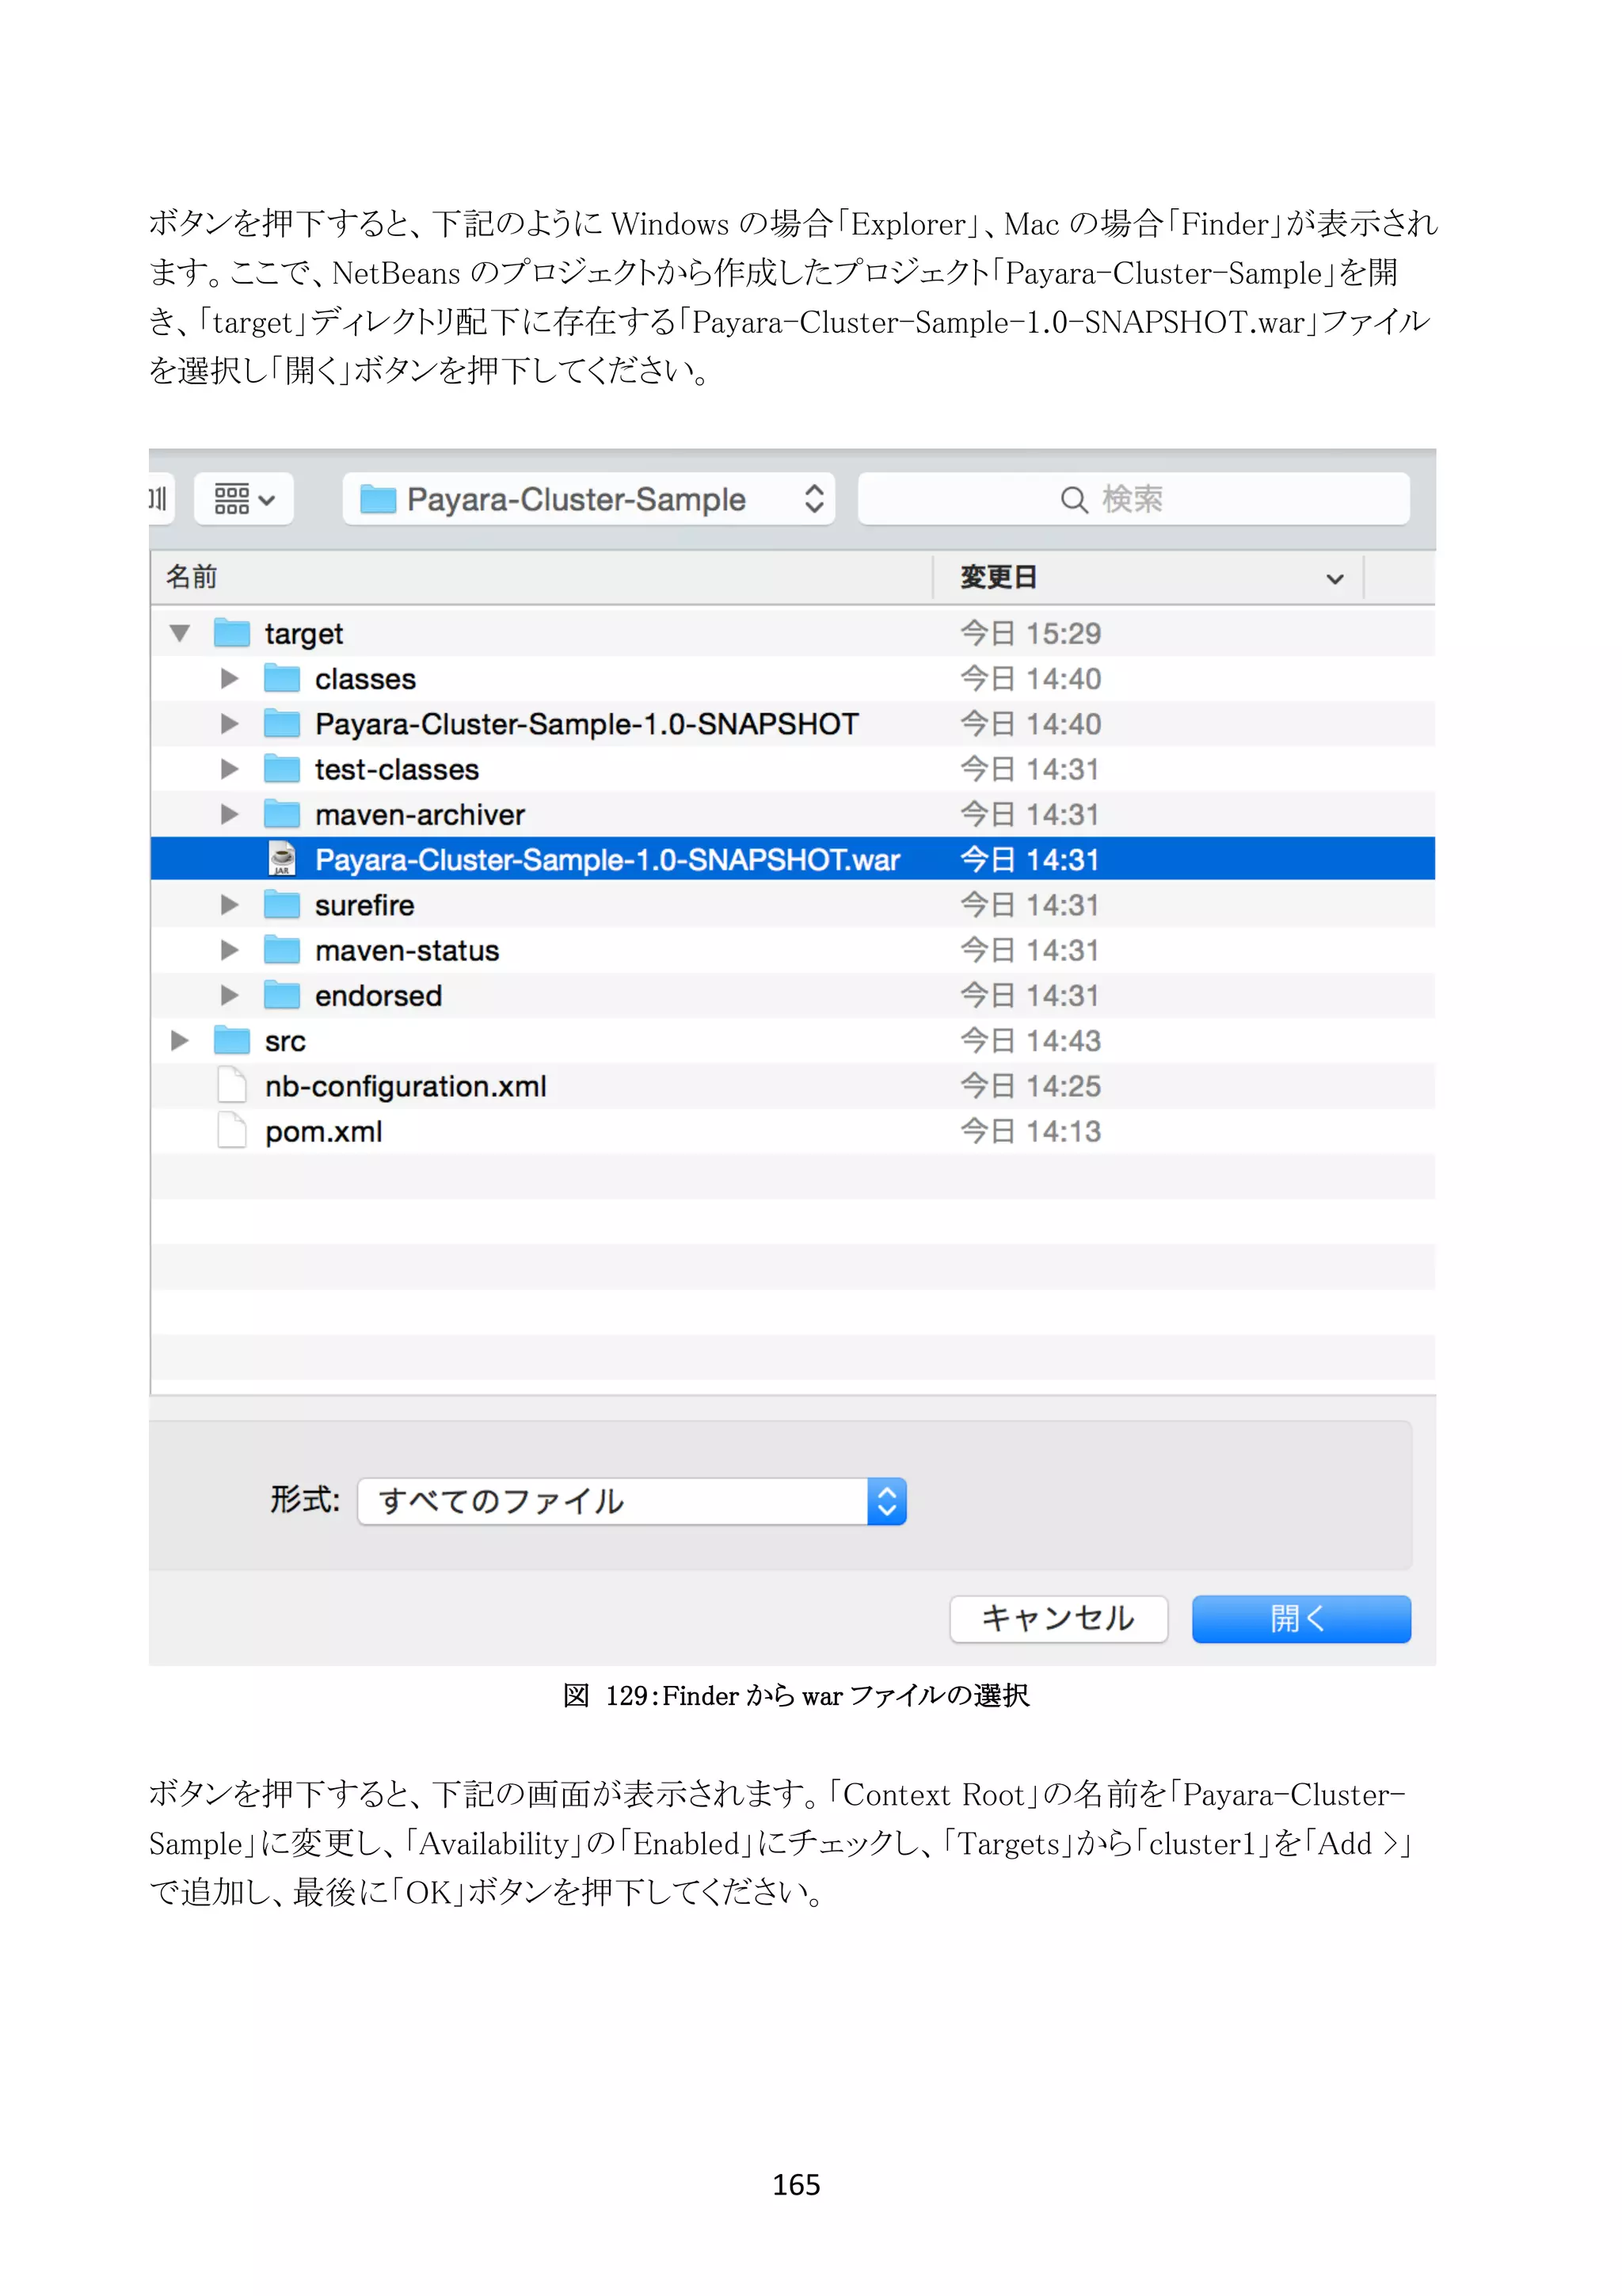This screenshot has height=2296, width=1622.
Task: Select the classes folder name
Action: [366, 679]
